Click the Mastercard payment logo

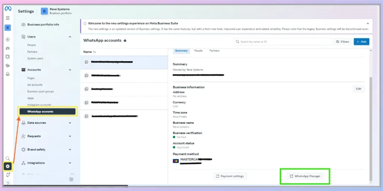pyautogui.click(x=176, y=161)
